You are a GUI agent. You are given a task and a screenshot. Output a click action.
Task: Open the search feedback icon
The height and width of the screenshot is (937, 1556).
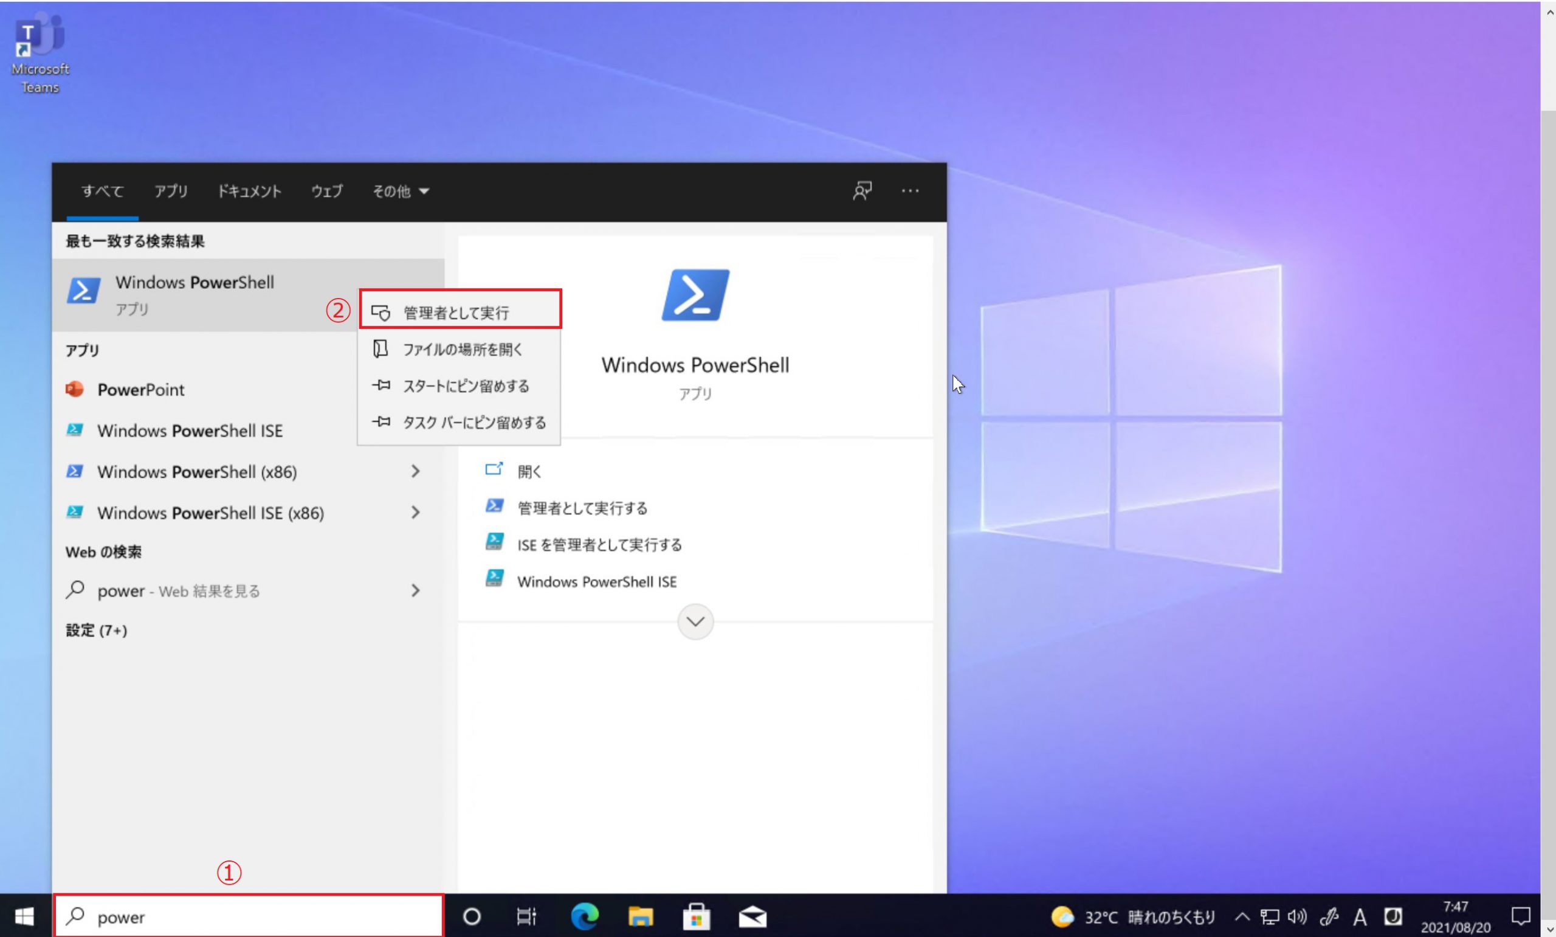point(862,191)
